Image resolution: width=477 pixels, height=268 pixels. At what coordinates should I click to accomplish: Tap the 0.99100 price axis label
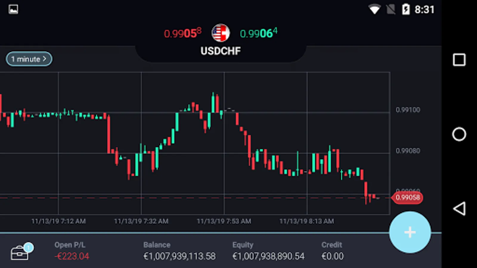[408, 110]
